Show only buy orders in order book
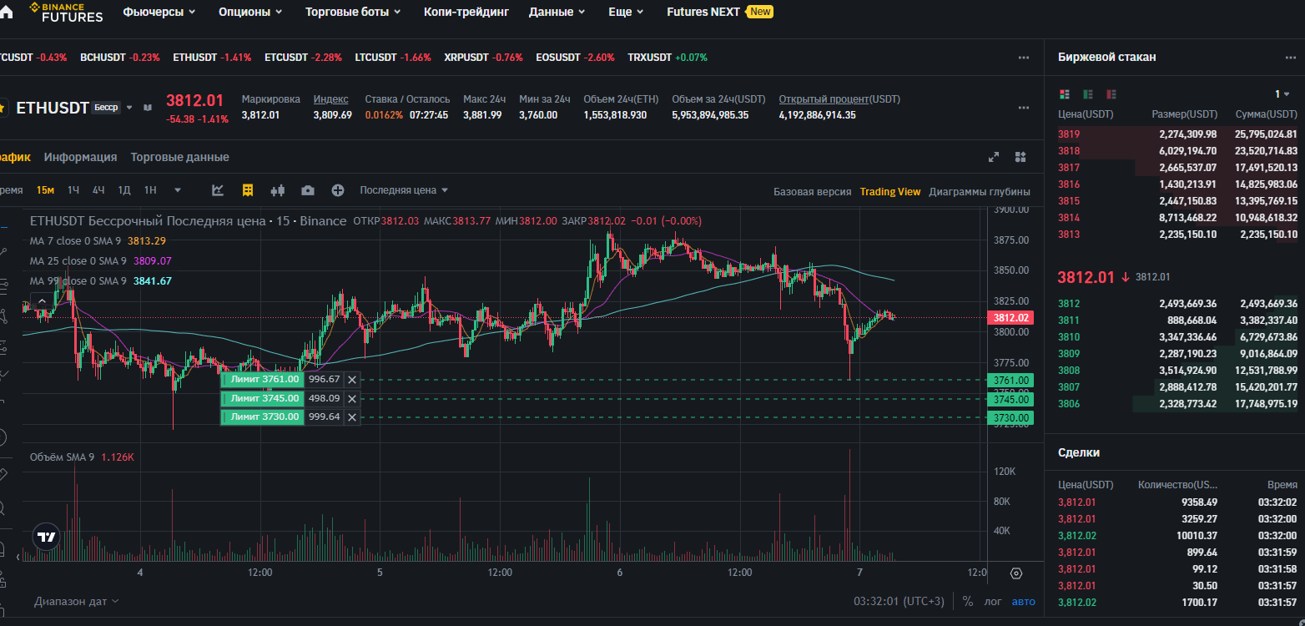 point(1088,94)
